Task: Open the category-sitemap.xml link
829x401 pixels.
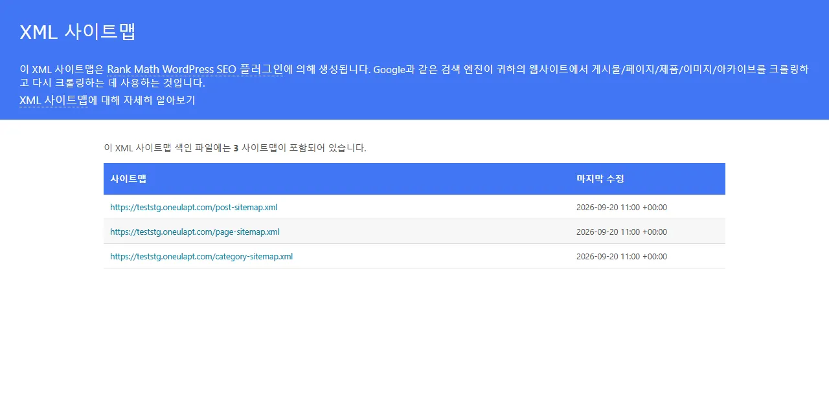Action: [x=201, y=257]
